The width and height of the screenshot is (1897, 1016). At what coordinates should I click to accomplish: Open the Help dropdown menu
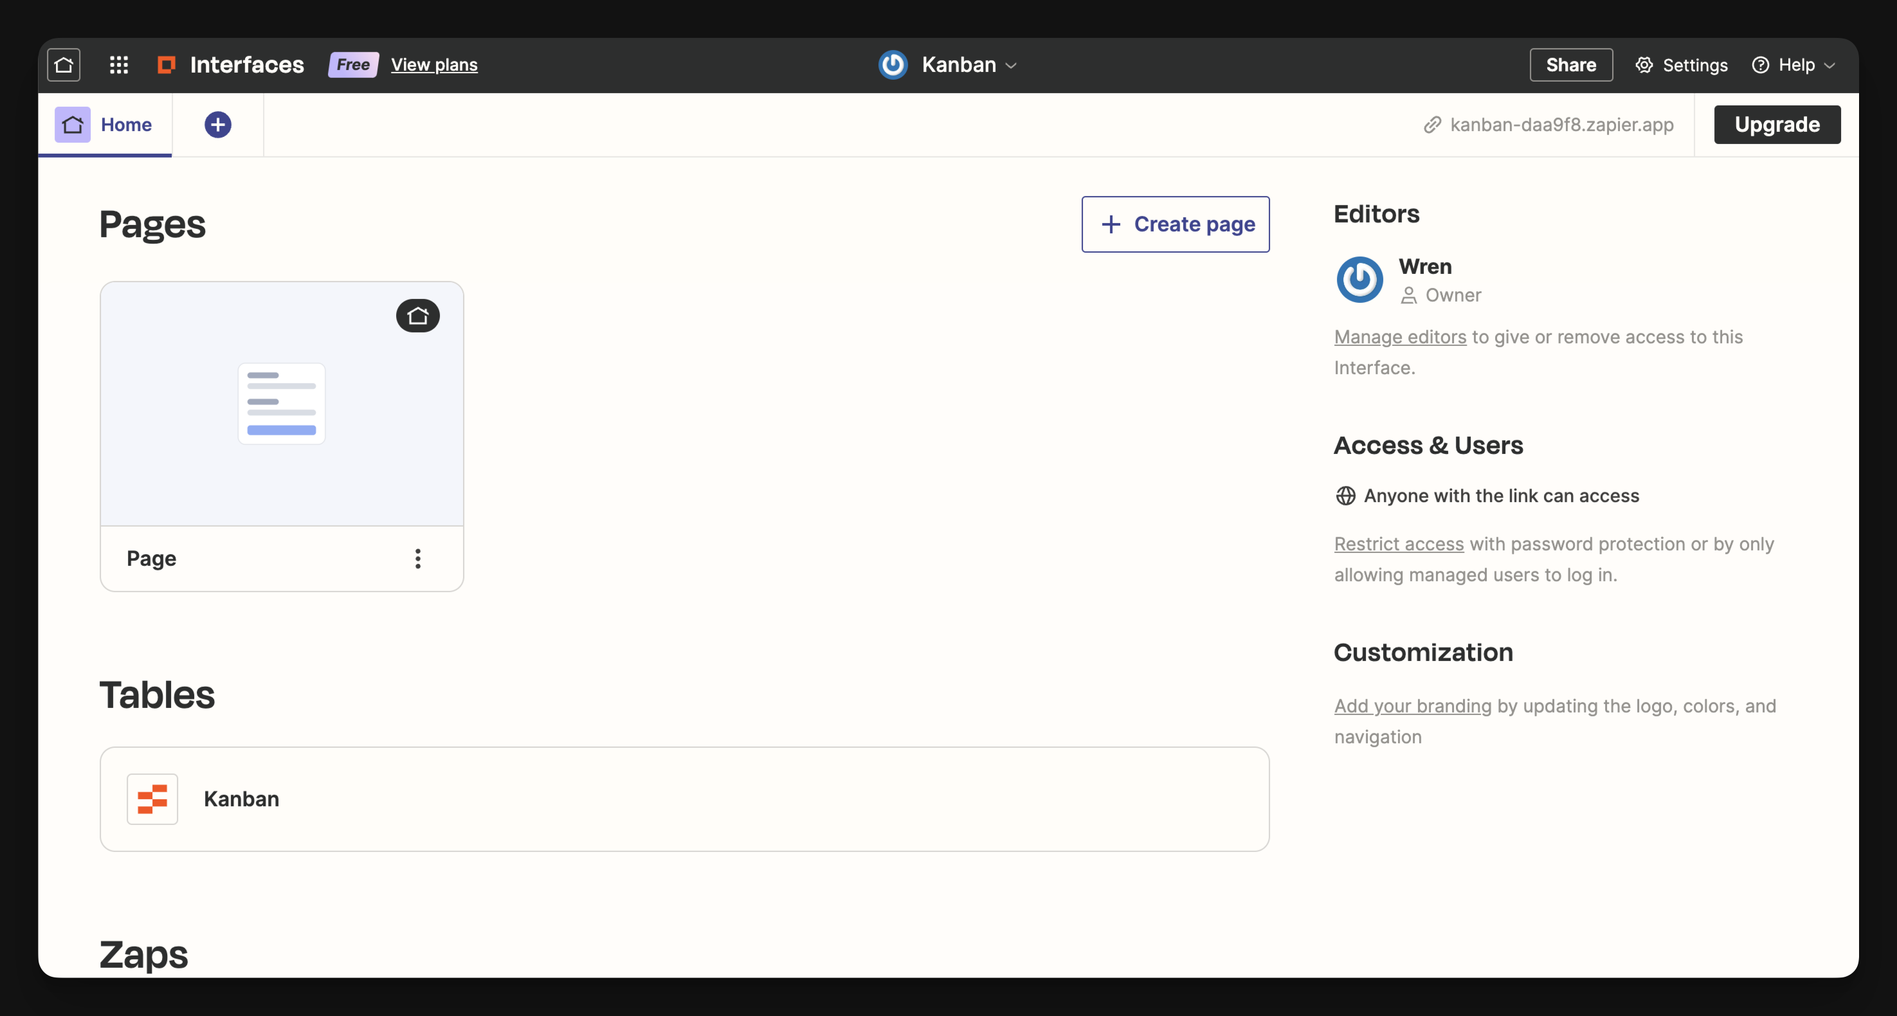(1793, 65)
